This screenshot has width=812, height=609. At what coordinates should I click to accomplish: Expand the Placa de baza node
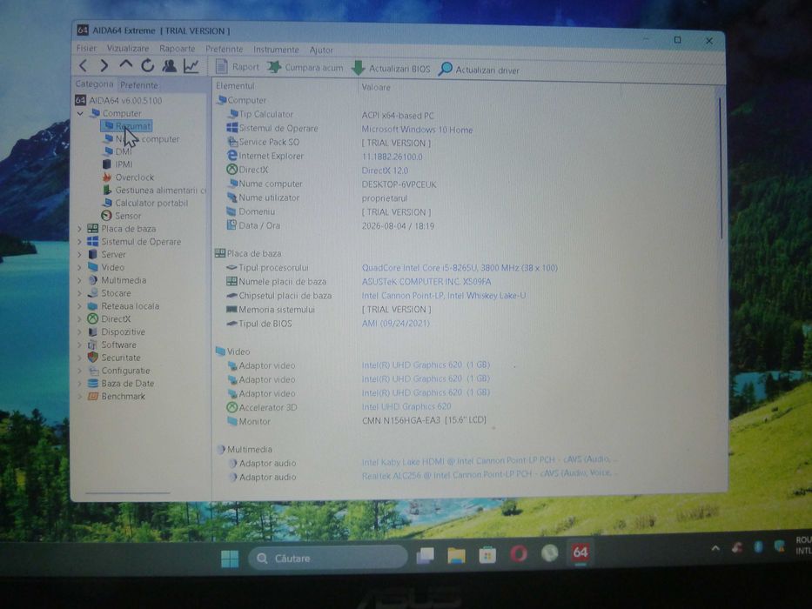coord(80,228)
